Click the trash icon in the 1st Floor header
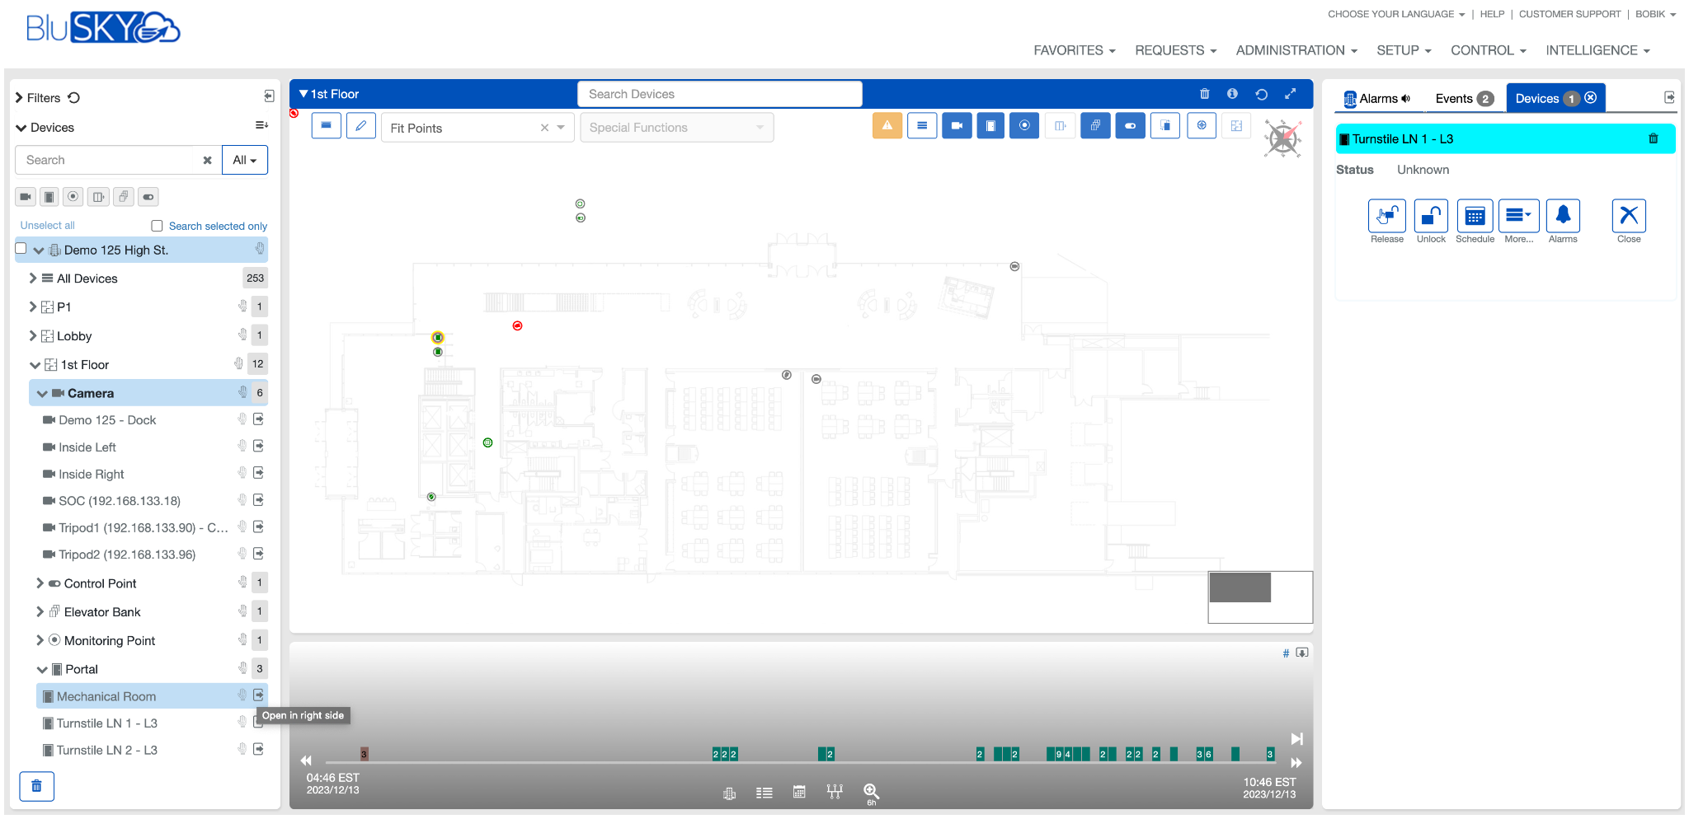 [1204, 93]
